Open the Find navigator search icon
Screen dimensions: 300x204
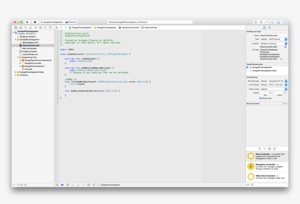click(x=26, y=27)
